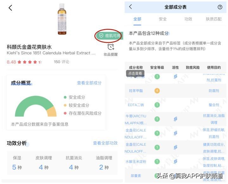Select the 油脂调理 2种 efficacy item

tap(104, 163)
